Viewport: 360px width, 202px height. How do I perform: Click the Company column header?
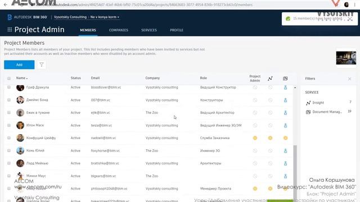[152, 78]
